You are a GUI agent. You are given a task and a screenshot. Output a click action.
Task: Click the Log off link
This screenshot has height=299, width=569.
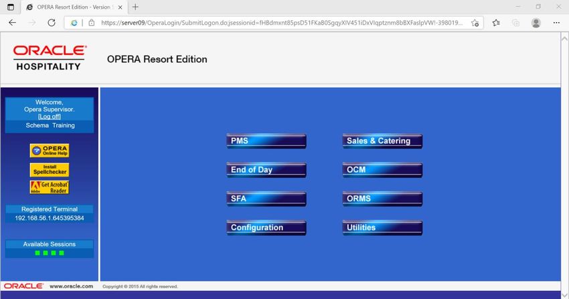[x=50, y=116]
